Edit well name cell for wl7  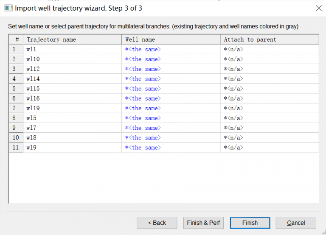tap(171, 128)
